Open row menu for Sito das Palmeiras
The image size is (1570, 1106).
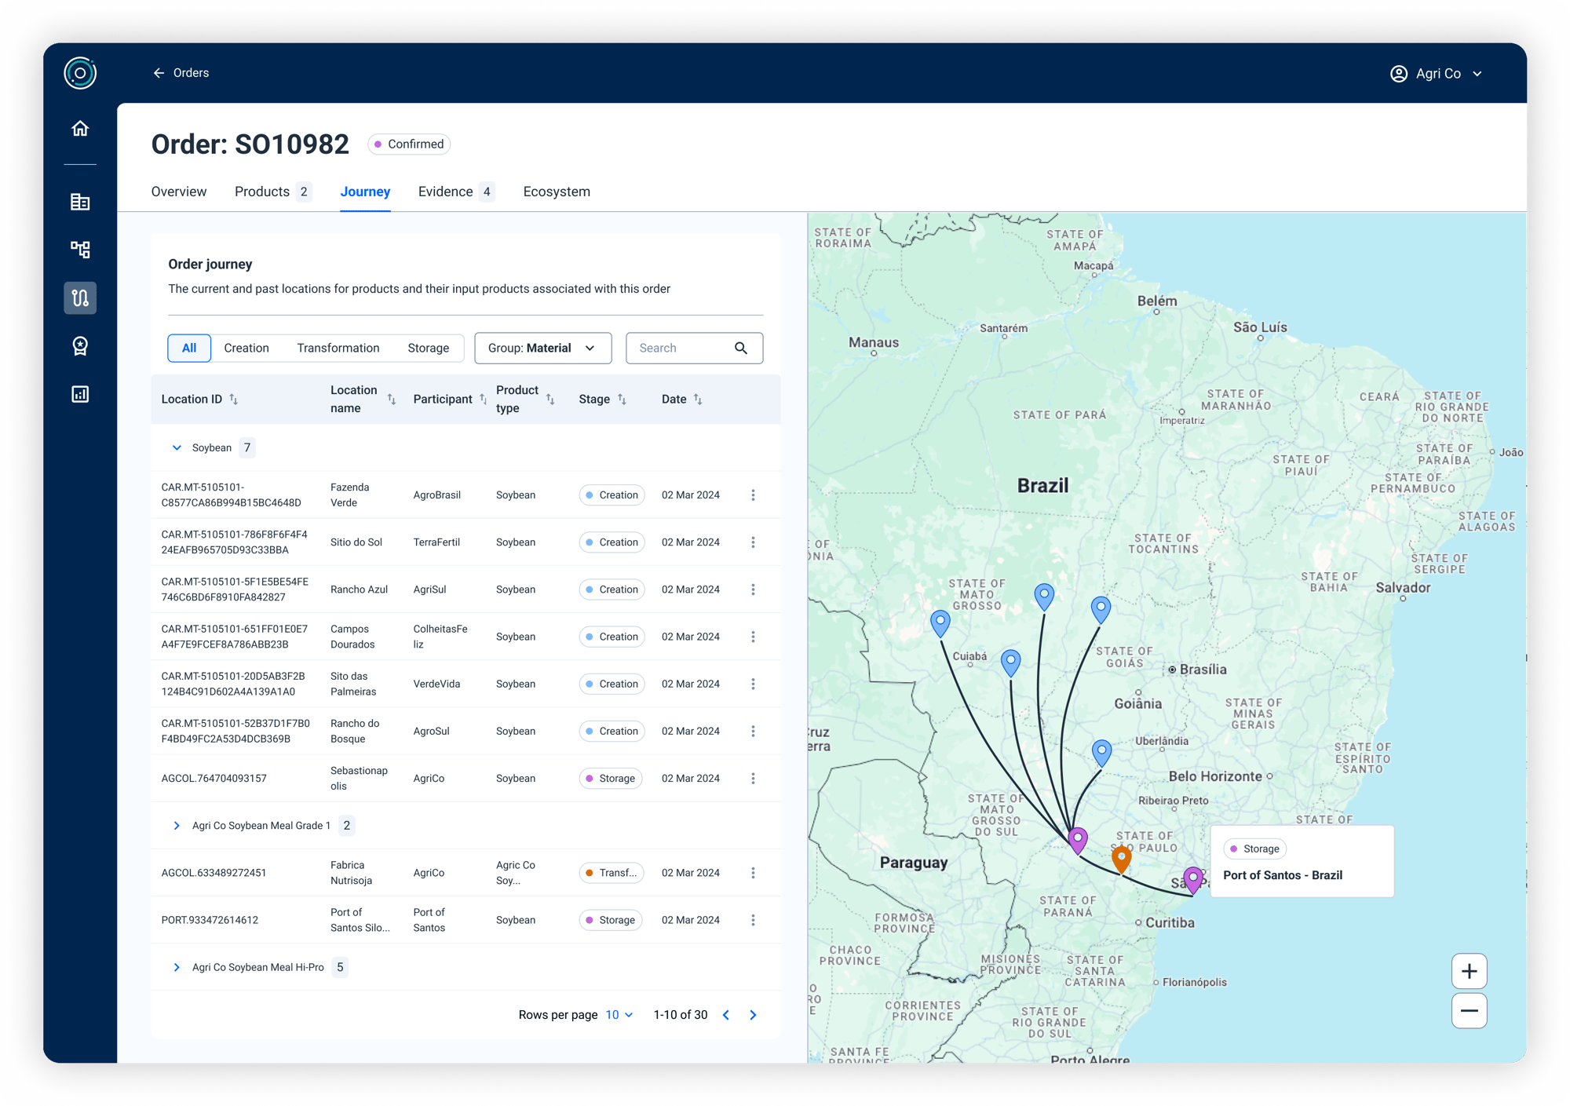tap(753, 684)
